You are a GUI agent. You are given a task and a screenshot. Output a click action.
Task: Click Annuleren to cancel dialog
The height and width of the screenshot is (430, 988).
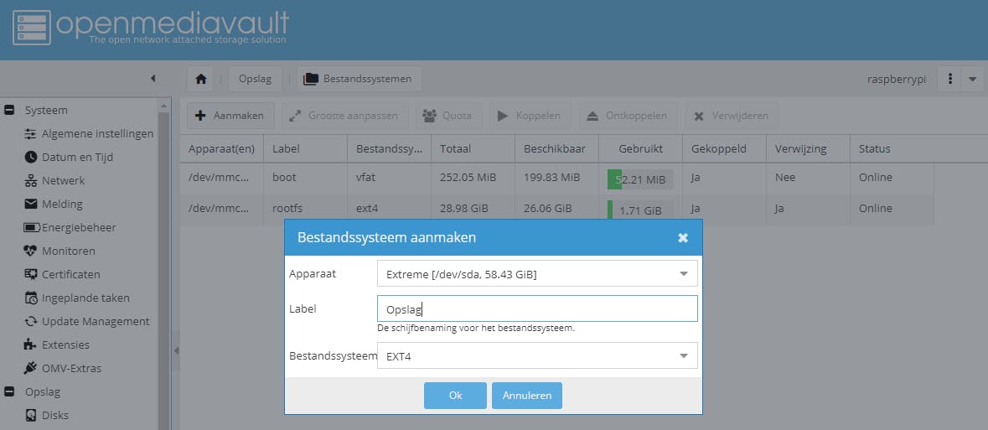527,396
